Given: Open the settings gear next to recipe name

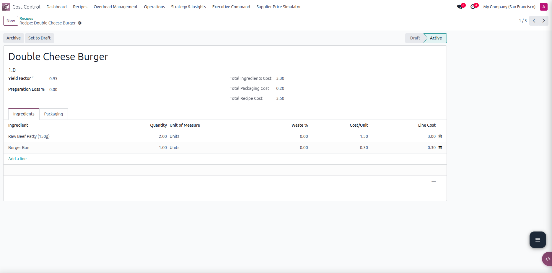Looking at the screenshot, I should click(x=80, y=23).
